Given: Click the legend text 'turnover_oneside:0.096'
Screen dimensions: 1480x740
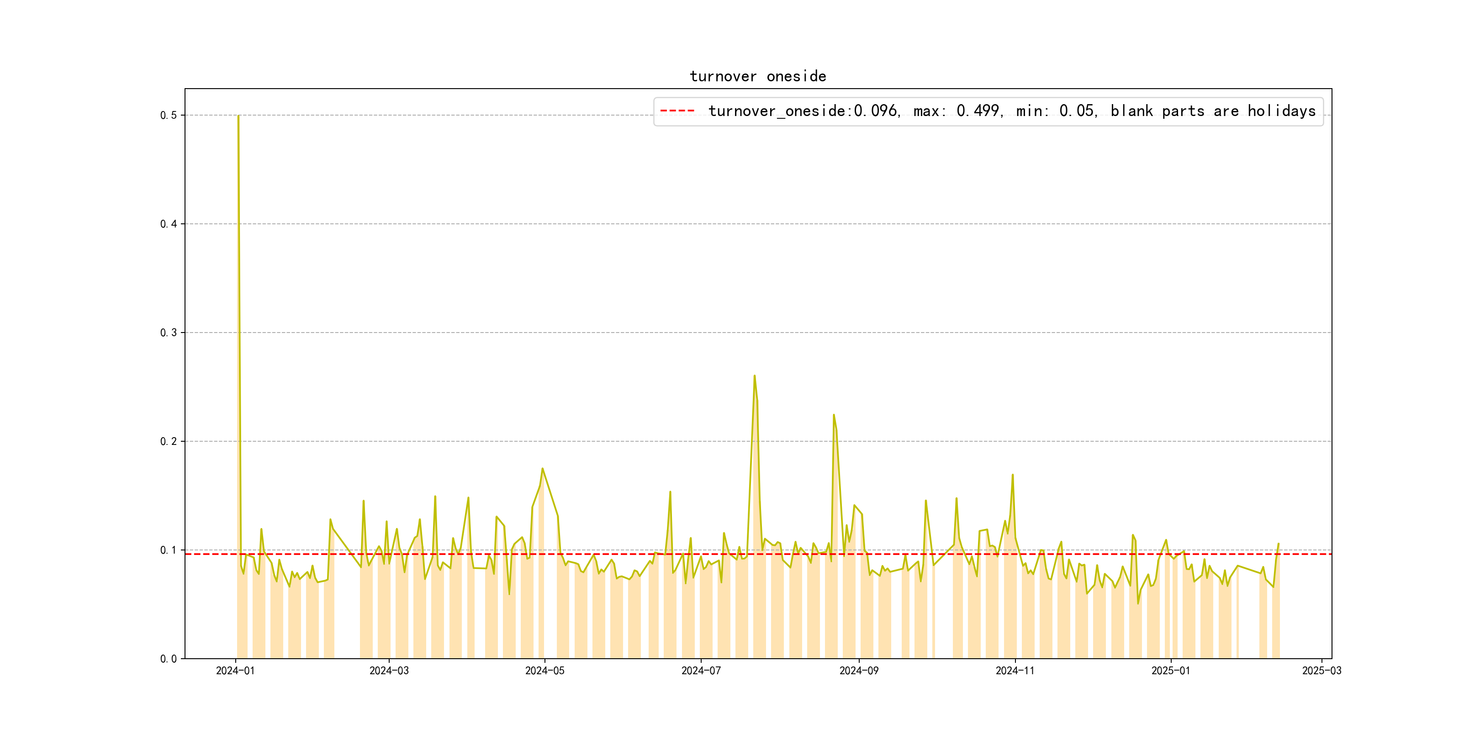Looking at the screenshot, I should pos(803,111).
